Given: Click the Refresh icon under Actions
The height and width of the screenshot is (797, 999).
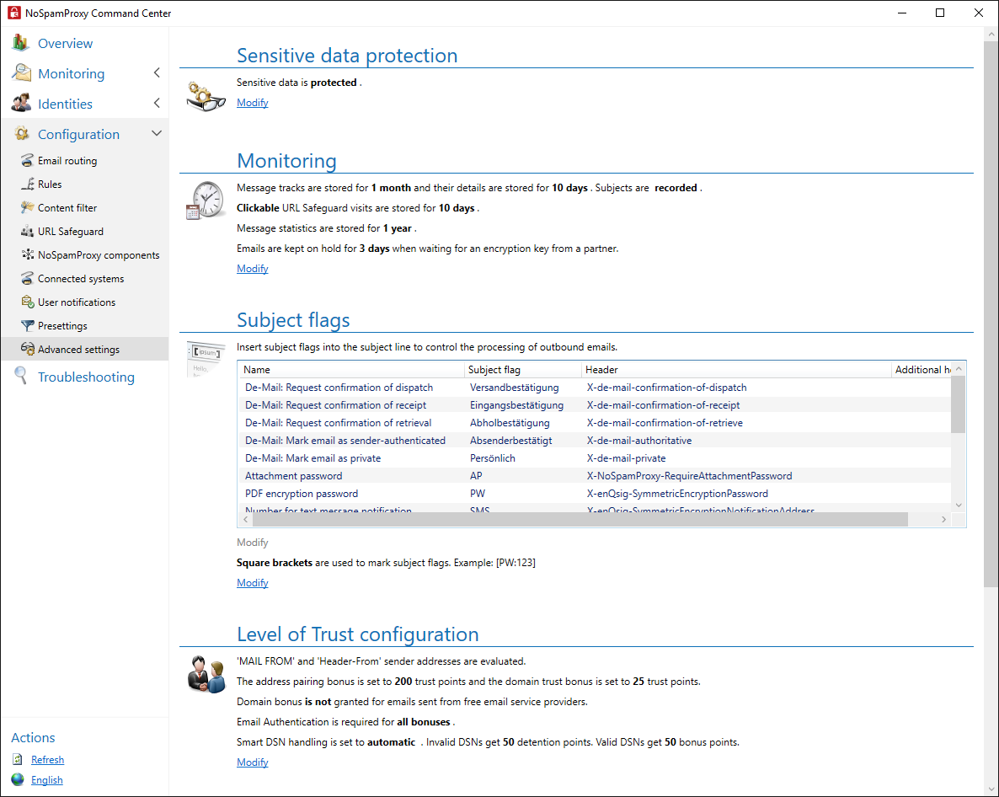Looking at the screenshot, I should (x=18, y=759).
